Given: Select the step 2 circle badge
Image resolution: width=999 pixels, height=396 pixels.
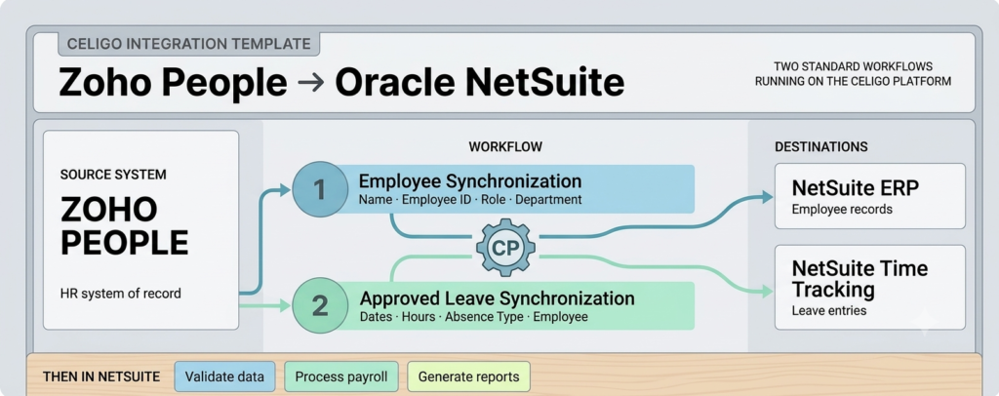Looking at the screenshot, I should click(320, 305).
